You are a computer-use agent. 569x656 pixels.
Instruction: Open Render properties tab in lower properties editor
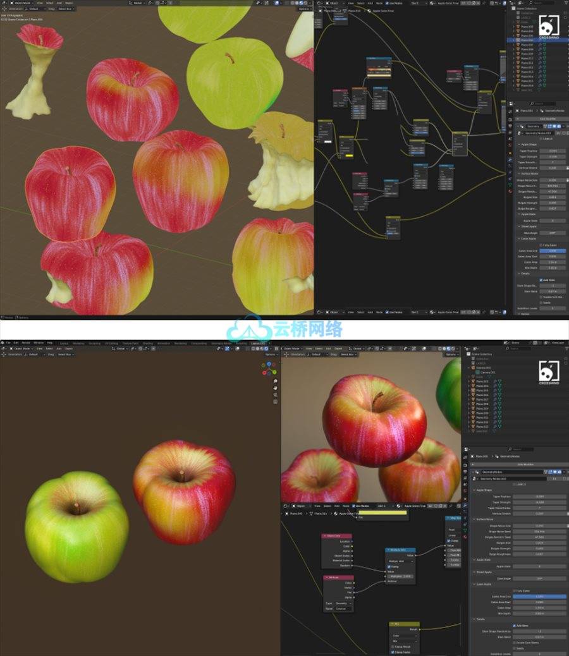pyautogui.click(x=465, y=465)
